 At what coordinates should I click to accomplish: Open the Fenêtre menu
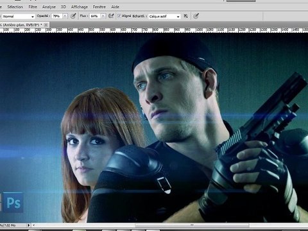[99, 7]
